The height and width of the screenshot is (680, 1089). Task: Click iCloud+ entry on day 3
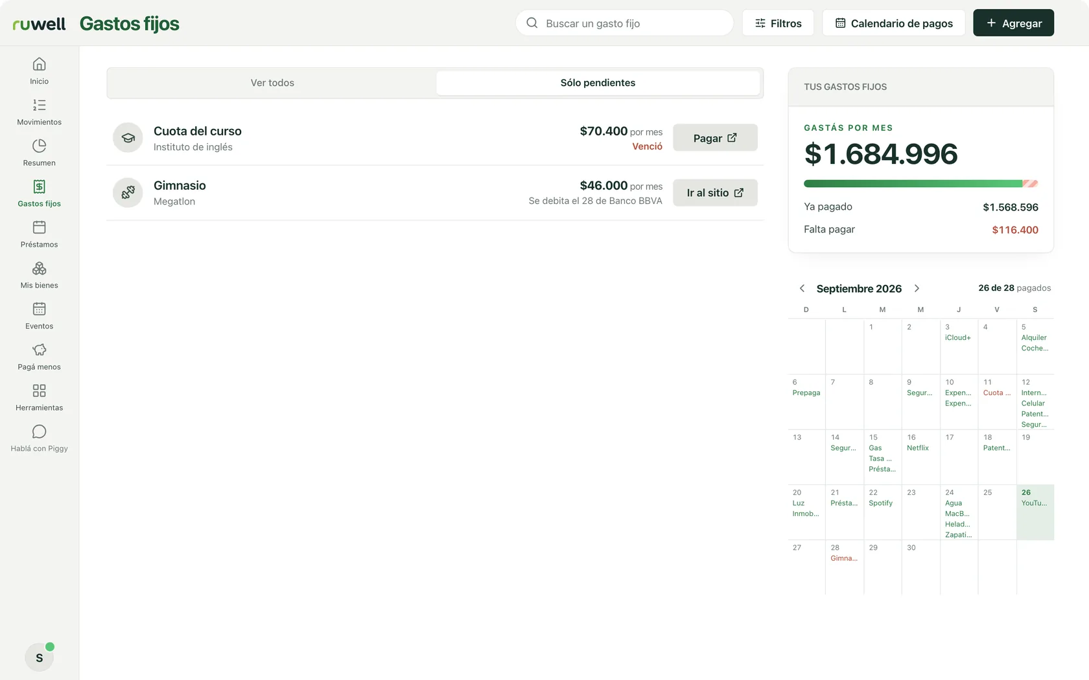[x=958, y=338]
